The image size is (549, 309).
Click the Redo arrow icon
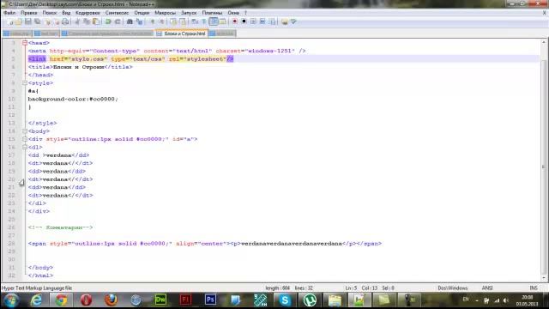pyautogui.click(x=118, y=21)
